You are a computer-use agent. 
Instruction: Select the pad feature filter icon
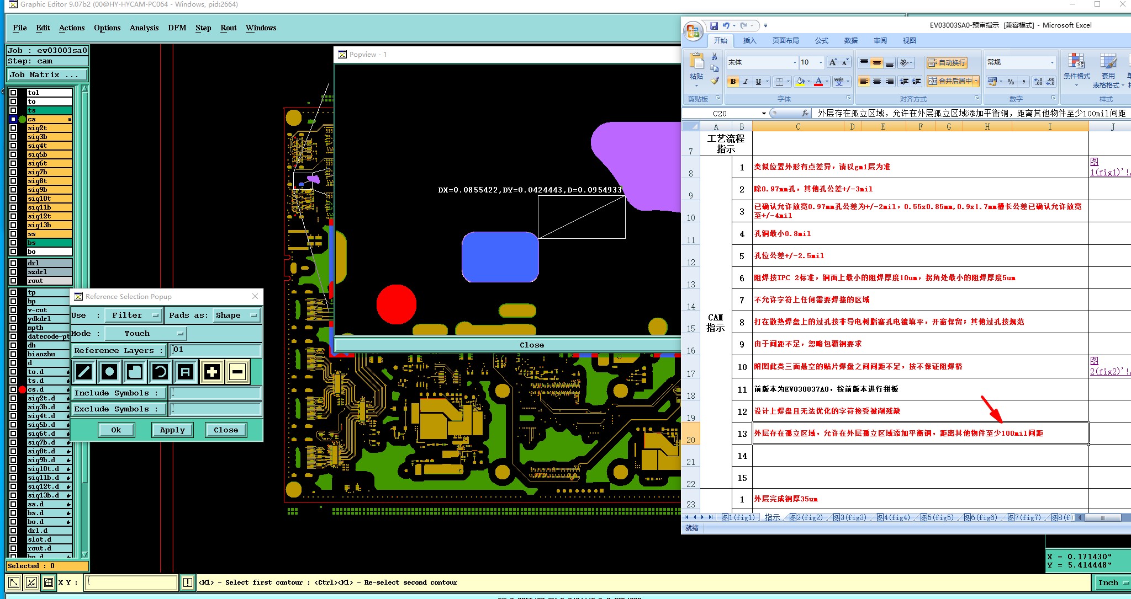pos(109,372)
